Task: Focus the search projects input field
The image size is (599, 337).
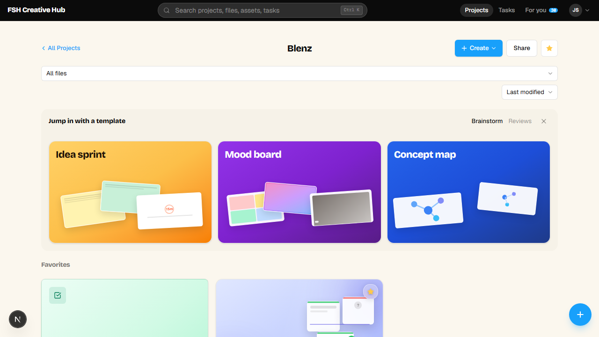Action: click(263, 10)
